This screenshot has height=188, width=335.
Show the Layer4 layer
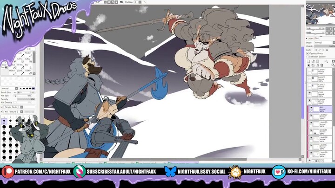coord(309,70)
